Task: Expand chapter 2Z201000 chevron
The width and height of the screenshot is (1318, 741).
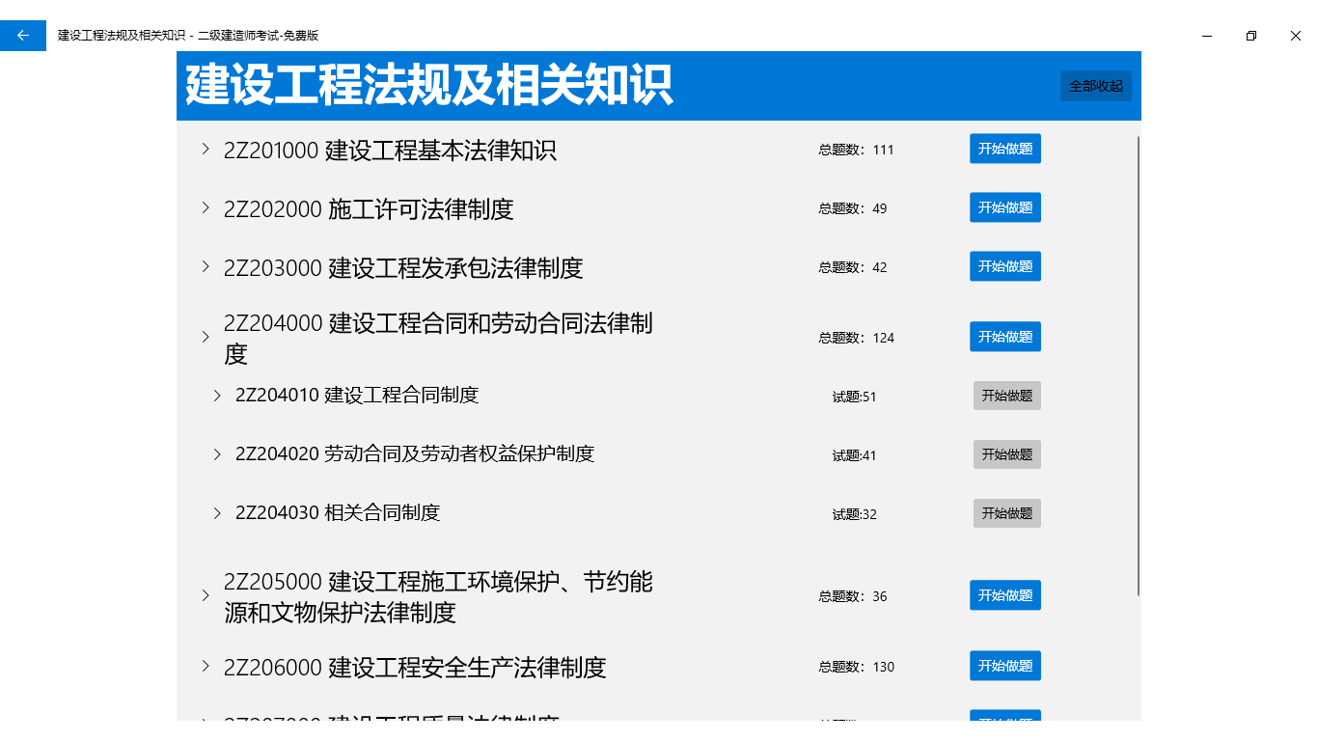Action: tap(205, 150)
